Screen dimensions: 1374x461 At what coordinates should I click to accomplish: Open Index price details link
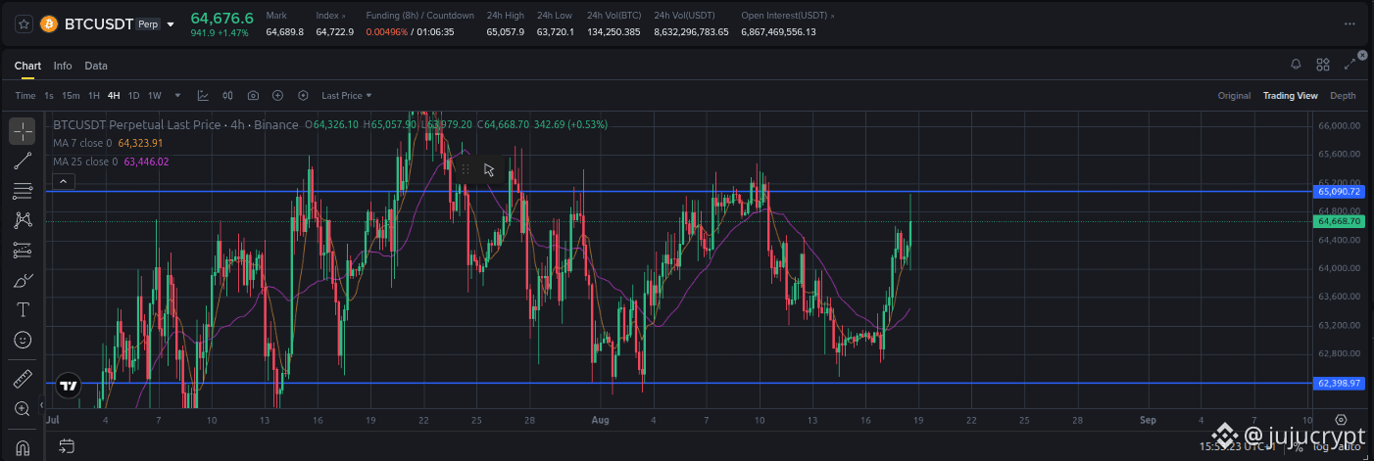click(329, 16)
